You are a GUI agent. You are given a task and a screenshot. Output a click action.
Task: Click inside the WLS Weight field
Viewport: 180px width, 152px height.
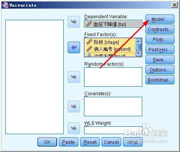pyautogui.click(x=113, y=130)
